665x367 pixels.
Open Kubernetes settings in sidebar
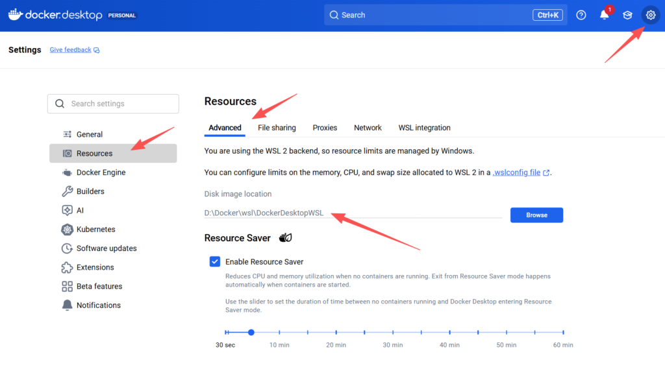tap(95, 230)
